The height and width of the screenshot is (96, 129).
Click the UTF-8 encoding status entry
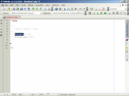click(x=41, y=95)
